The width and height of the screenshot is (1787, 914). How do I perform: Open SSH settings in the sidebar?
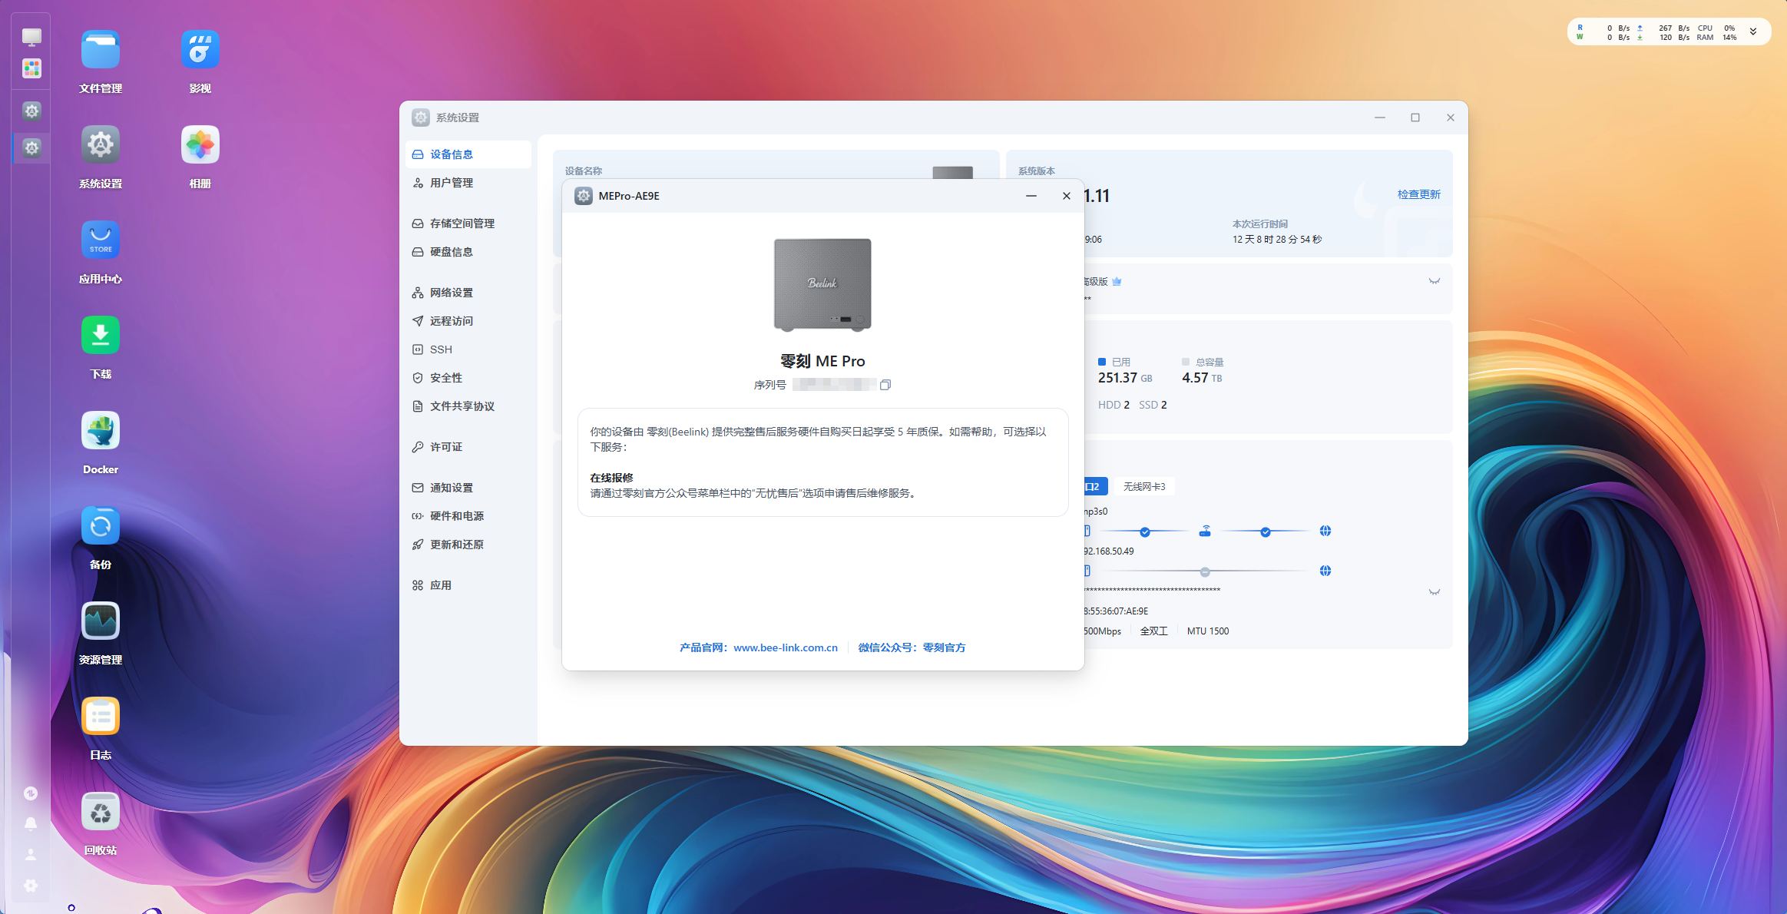(x=442, y=349)
